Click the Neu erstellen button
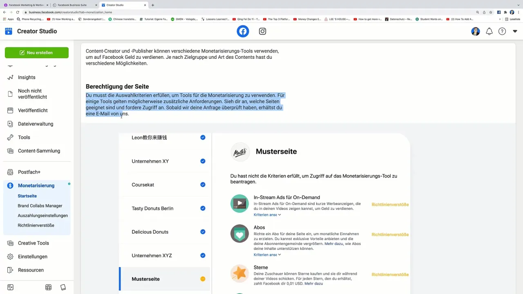 37,53
